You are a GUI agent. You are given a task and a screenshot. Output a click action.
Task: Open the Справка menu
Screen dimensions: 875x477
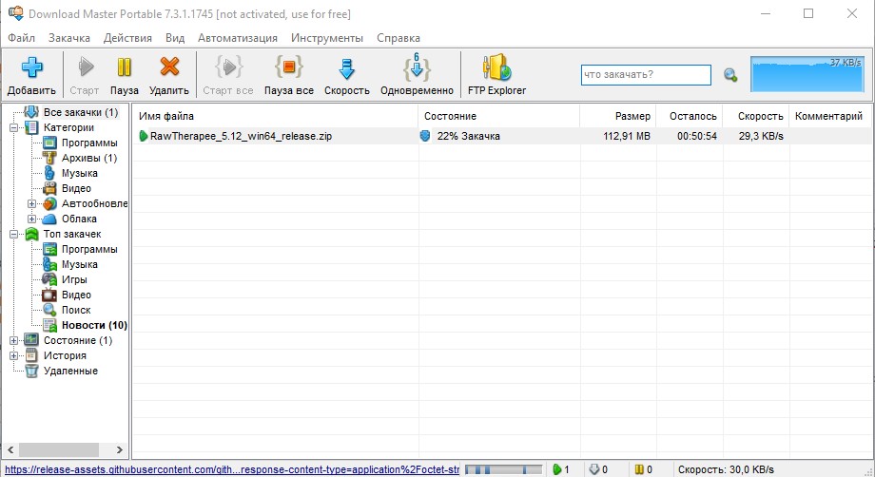399,38
